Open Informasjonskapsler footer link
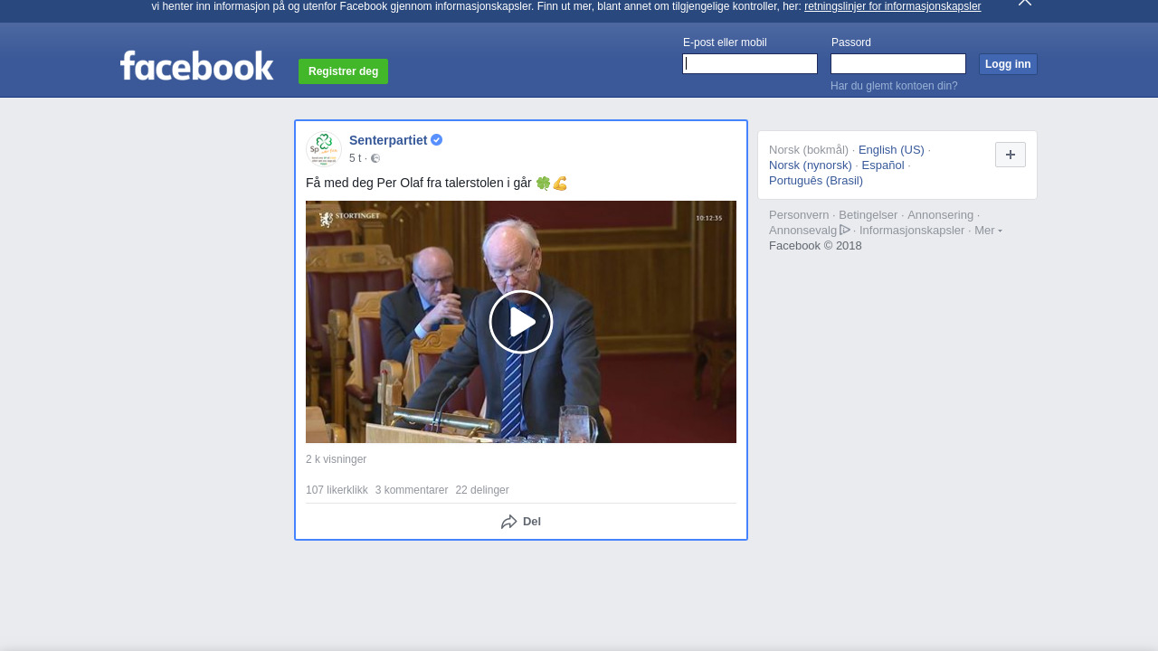Image resolution: width=1158 pixels, height=651 pixels. click(x=912, y=231)
